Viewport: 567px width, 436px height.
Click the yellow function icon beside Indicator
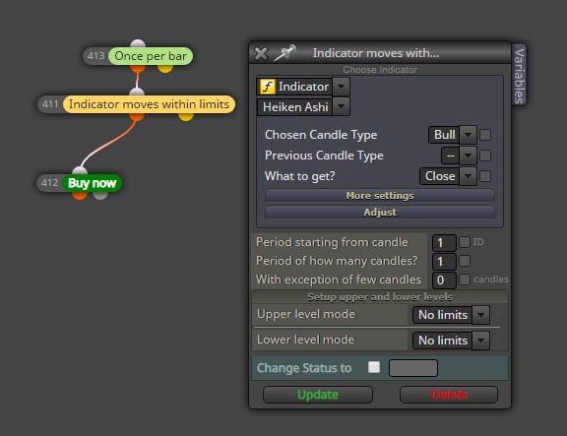(268, 87)
